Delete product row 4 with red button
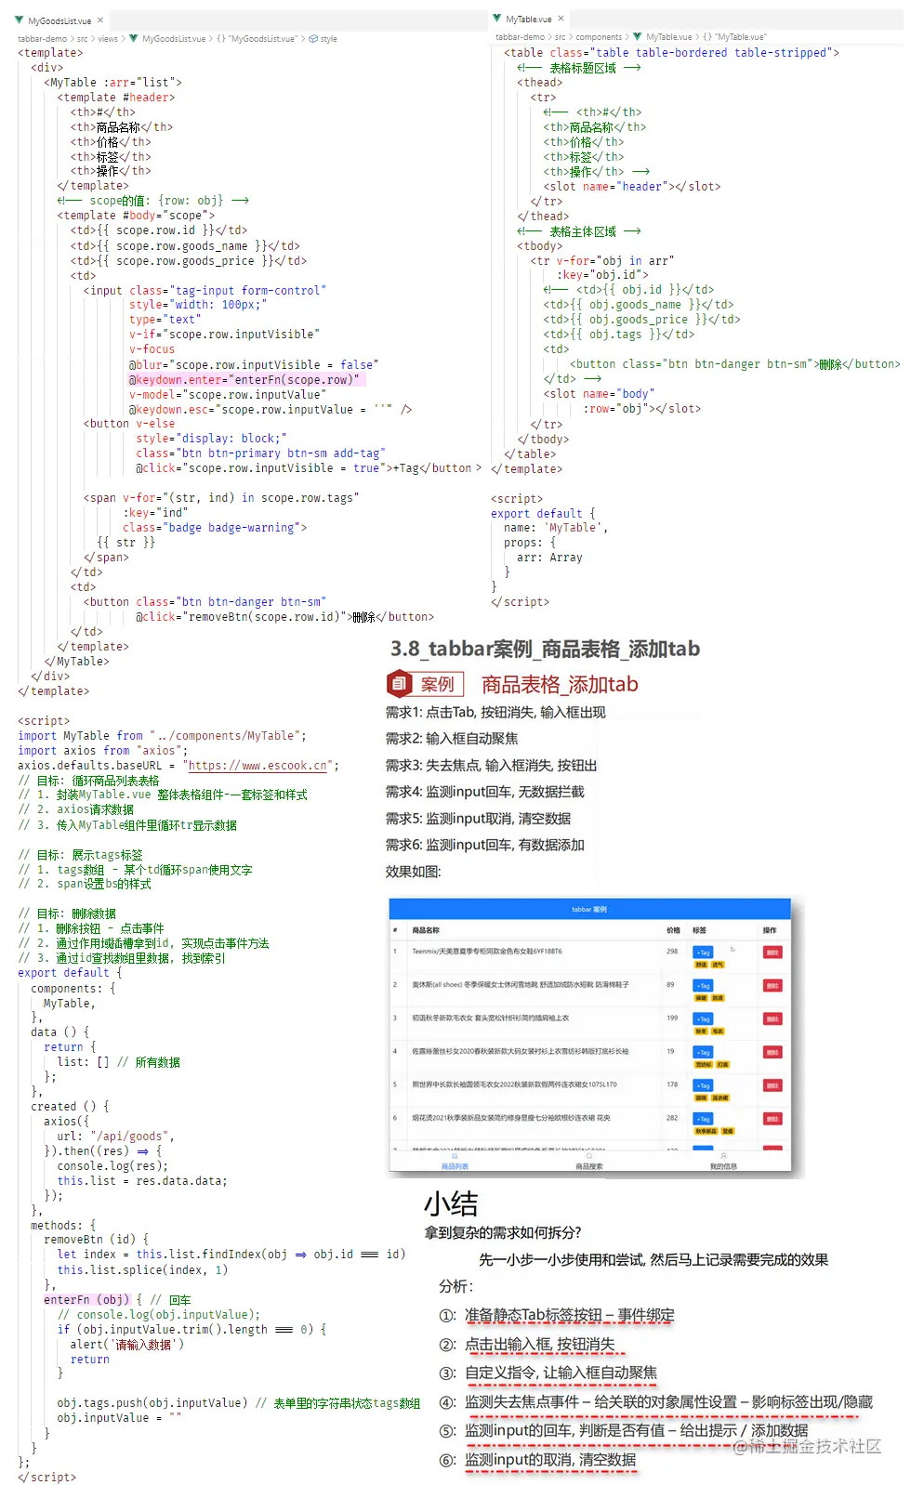The image size is (911, 1485). [772, 1053]
